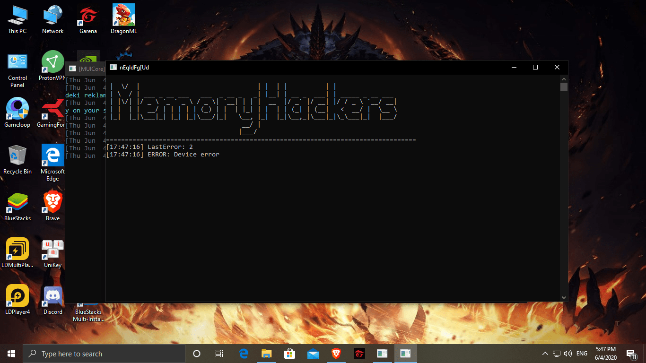The image size is (646, 363).
Task: Open the Mail app from the taskbar
Action: coord(313,354)
